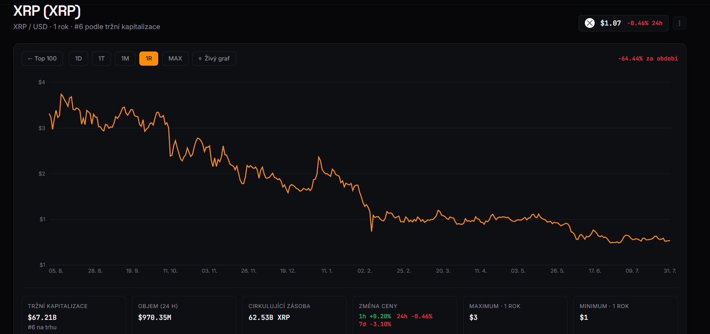Click the 31. 7. date axis label
Image resolution: width=710 pixels, height=334 pixels.
pyautogui.click(x=670, y=271)
